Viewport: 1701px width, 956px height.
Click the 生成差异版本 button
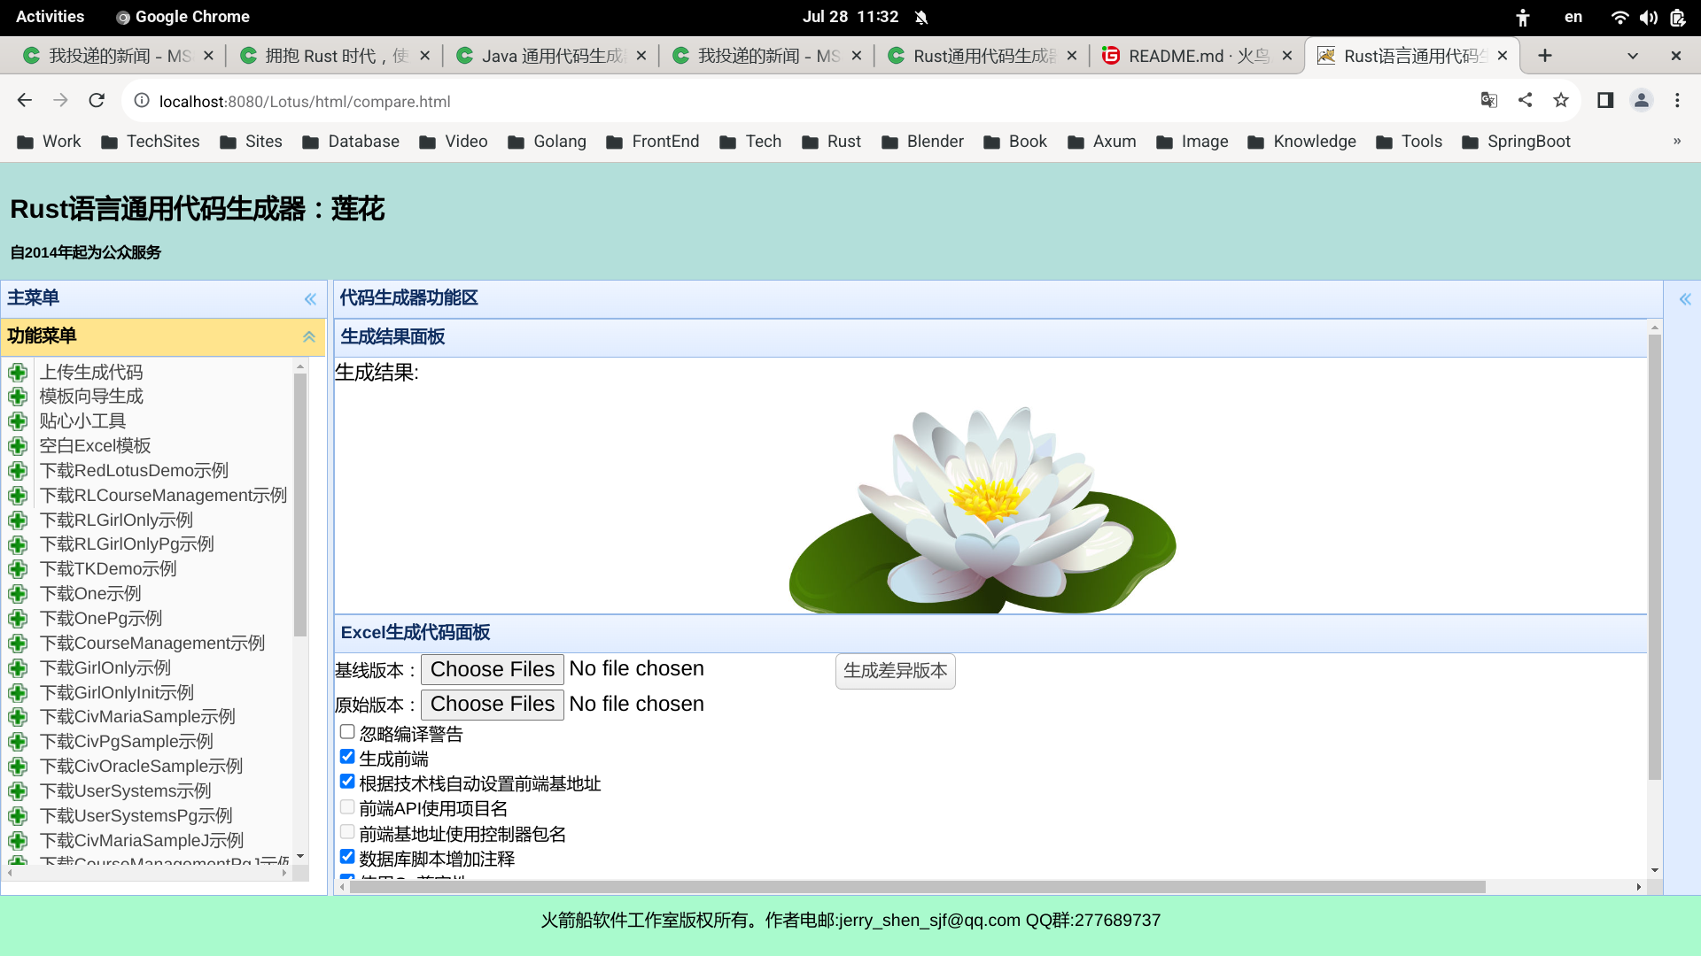[x=895, y=671]
